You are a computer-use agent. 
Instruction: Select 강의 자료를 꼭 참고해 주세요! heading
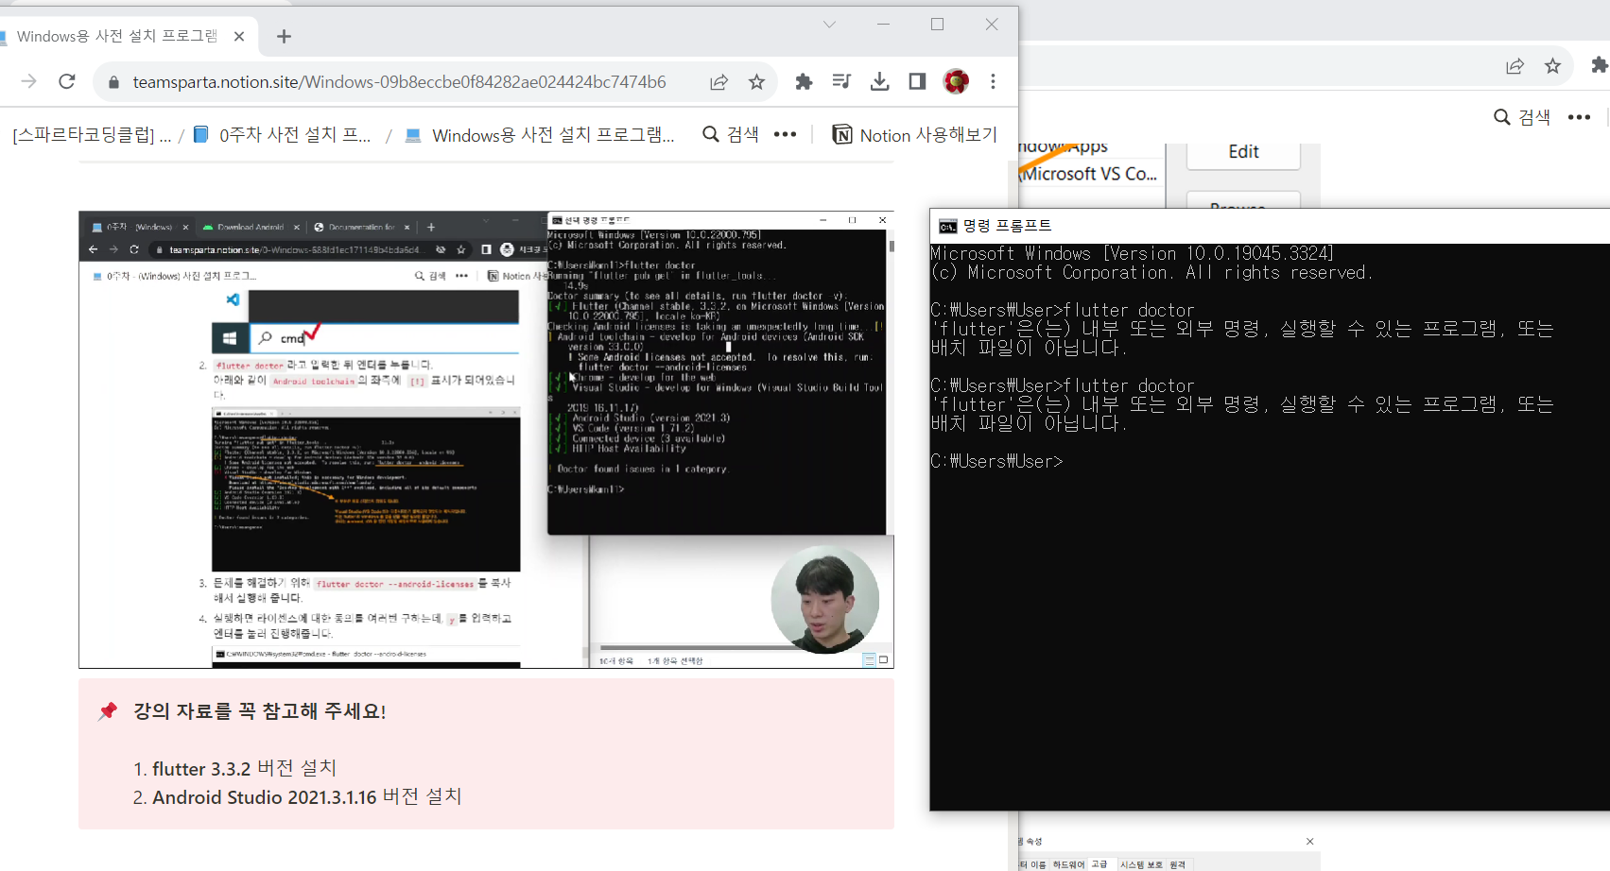[260, 710]
